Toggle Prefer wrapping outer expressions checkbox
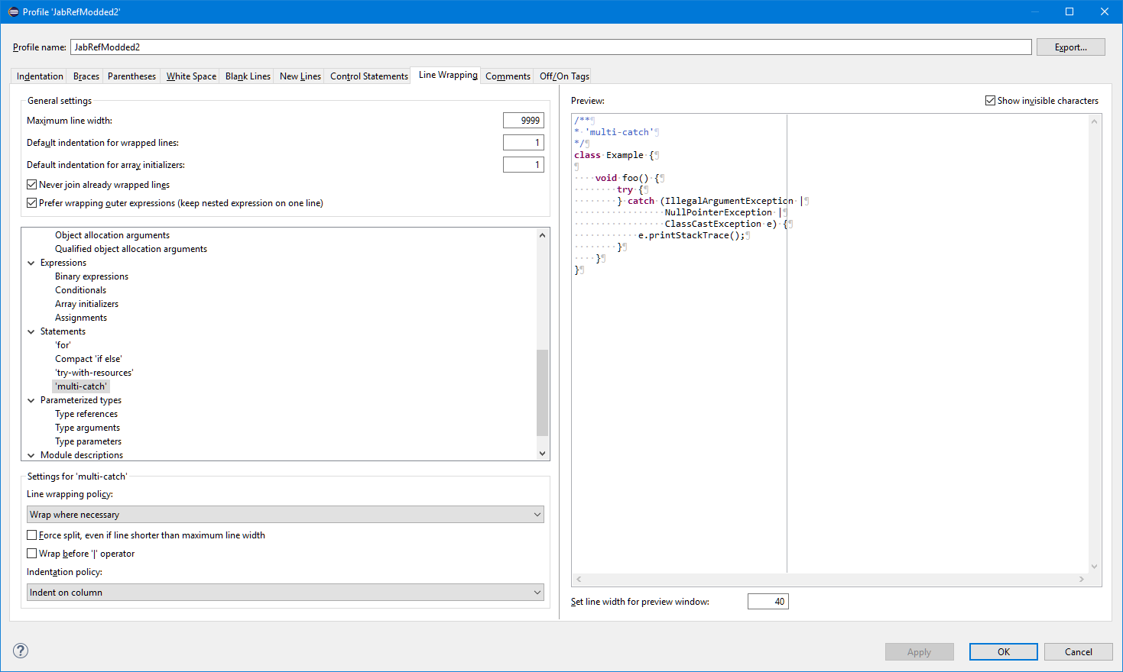 (32, 203)
